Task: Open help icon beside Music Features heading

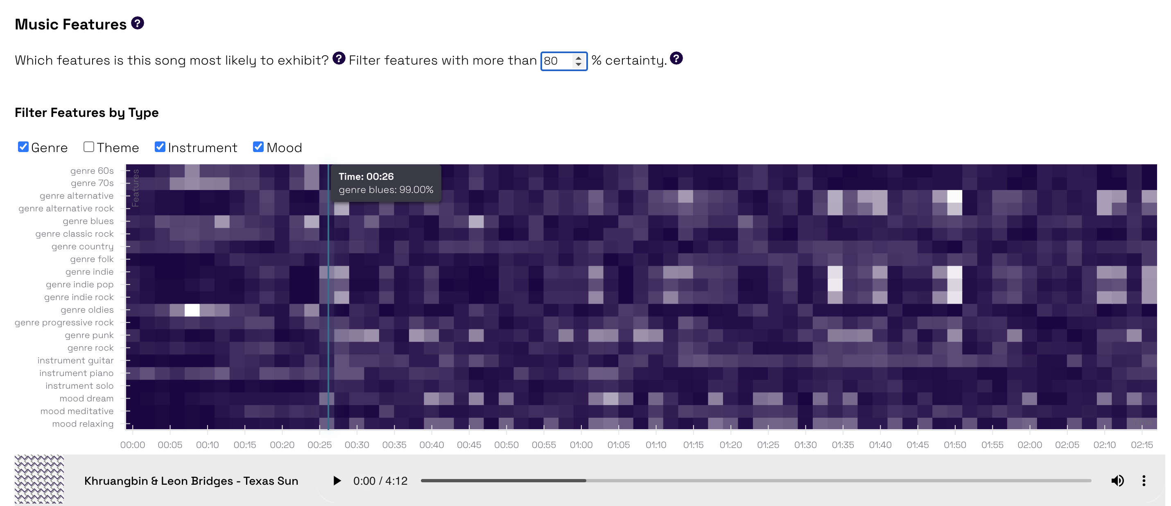Action: [137, 23]
